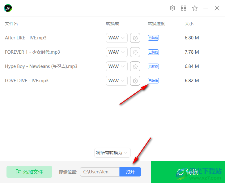The height and width of the screenshot is (183, 225).
Task: Open settings gear for After LIKE row
Action: point(135,38)
